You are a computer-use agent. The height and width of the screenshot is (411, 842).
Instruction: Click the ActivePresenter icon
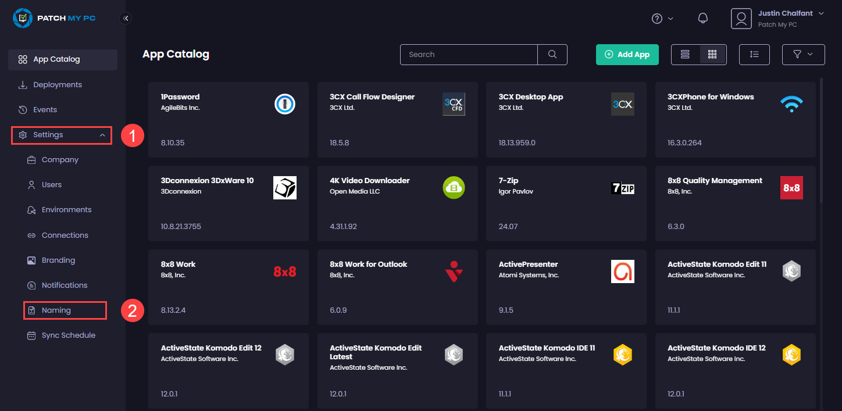click(x=623, y=271)
